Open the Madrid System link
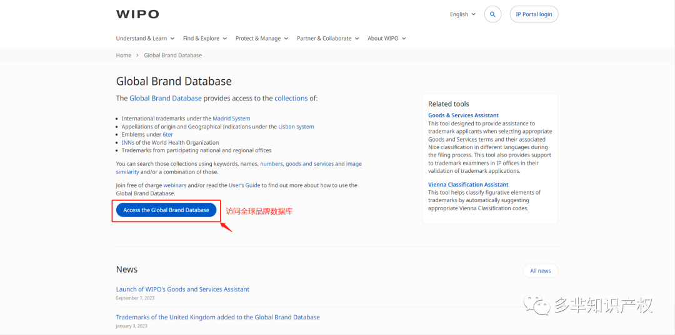 [231, 119]
